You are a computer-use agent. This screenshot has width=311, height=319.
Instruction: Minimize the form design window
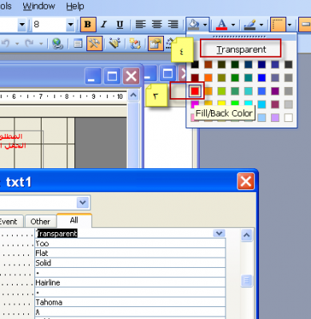(x=94, y=77)
